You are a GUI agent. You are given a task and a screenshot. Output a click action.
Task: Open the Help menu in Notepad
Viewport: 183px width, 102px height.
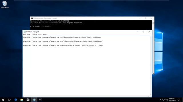(x=45, y=35)
